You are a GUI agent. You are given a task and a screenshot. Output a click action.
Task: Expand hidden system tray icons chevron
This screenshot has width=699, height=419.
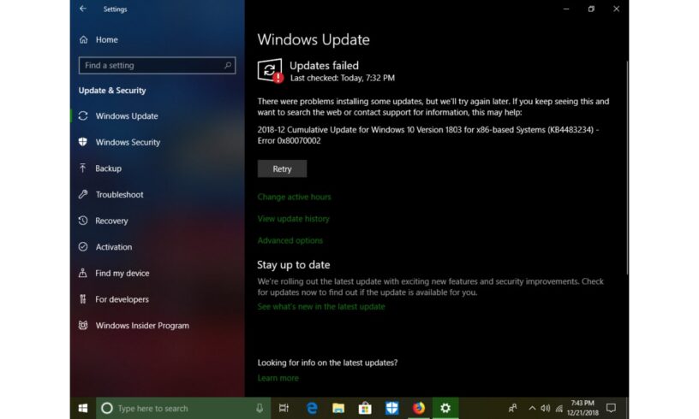click(532, 409)
